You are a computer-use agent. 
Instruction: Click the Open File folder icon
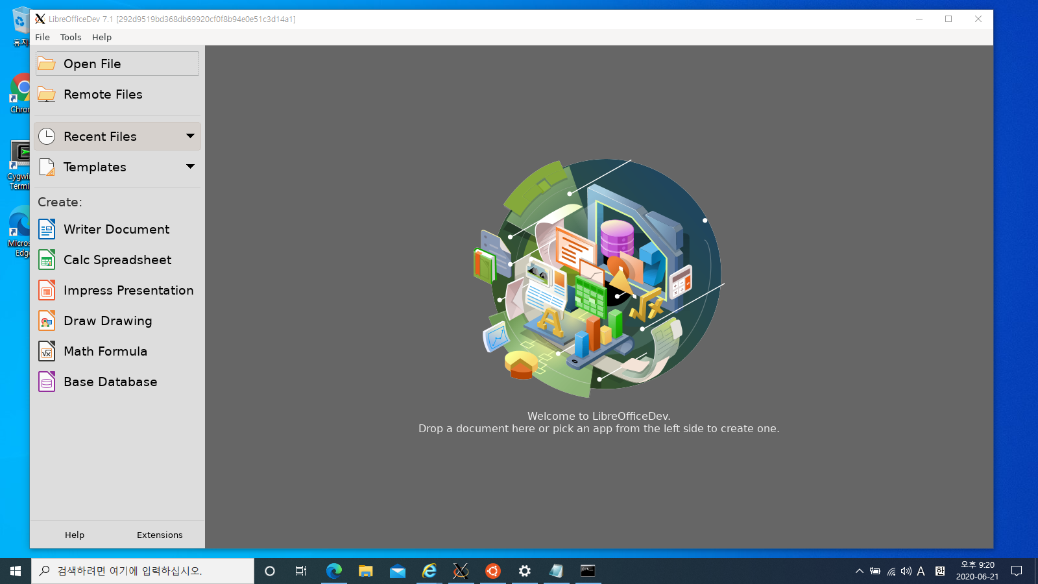pyautogui.click(x=47, y=64)
